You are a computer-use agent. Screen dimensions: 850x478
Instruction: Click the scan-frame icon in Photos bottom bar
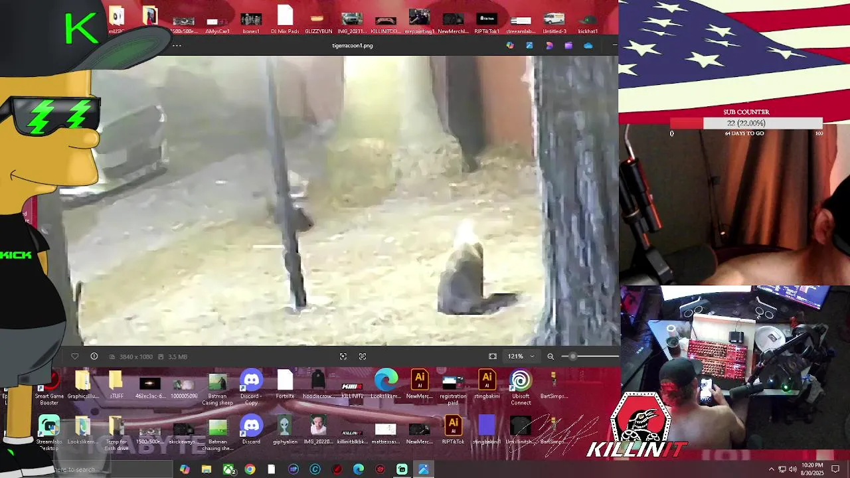[343, 357]
